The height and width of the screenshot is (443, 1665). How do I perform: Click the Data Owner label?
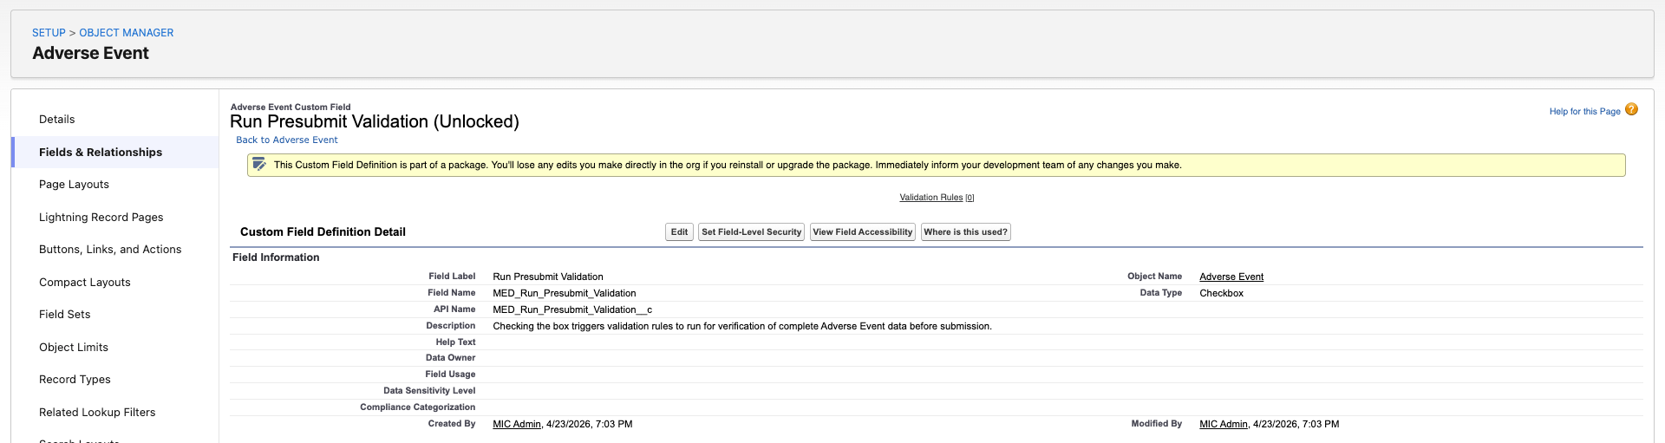451,358
